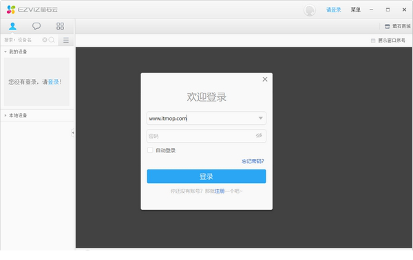Screen dimensions: 413x260
Task: Click the blue 登录 button
Action: click(206, 176)
